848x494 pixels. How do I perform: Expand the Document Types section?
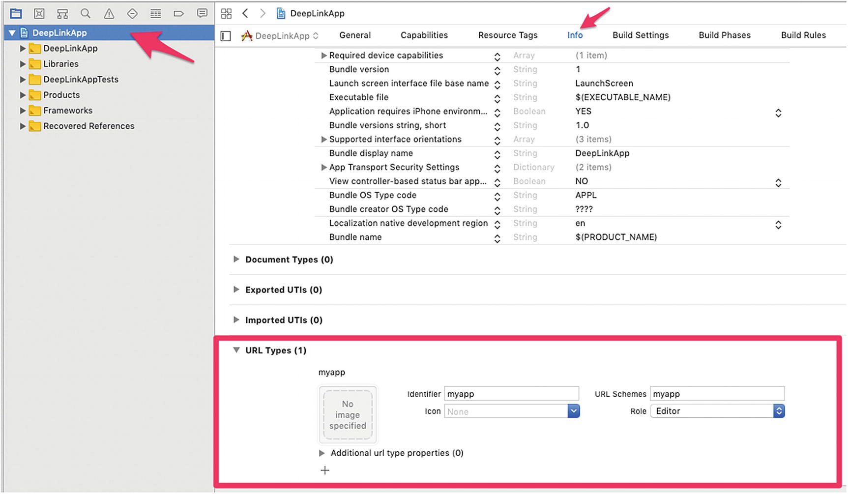[236, 259]
